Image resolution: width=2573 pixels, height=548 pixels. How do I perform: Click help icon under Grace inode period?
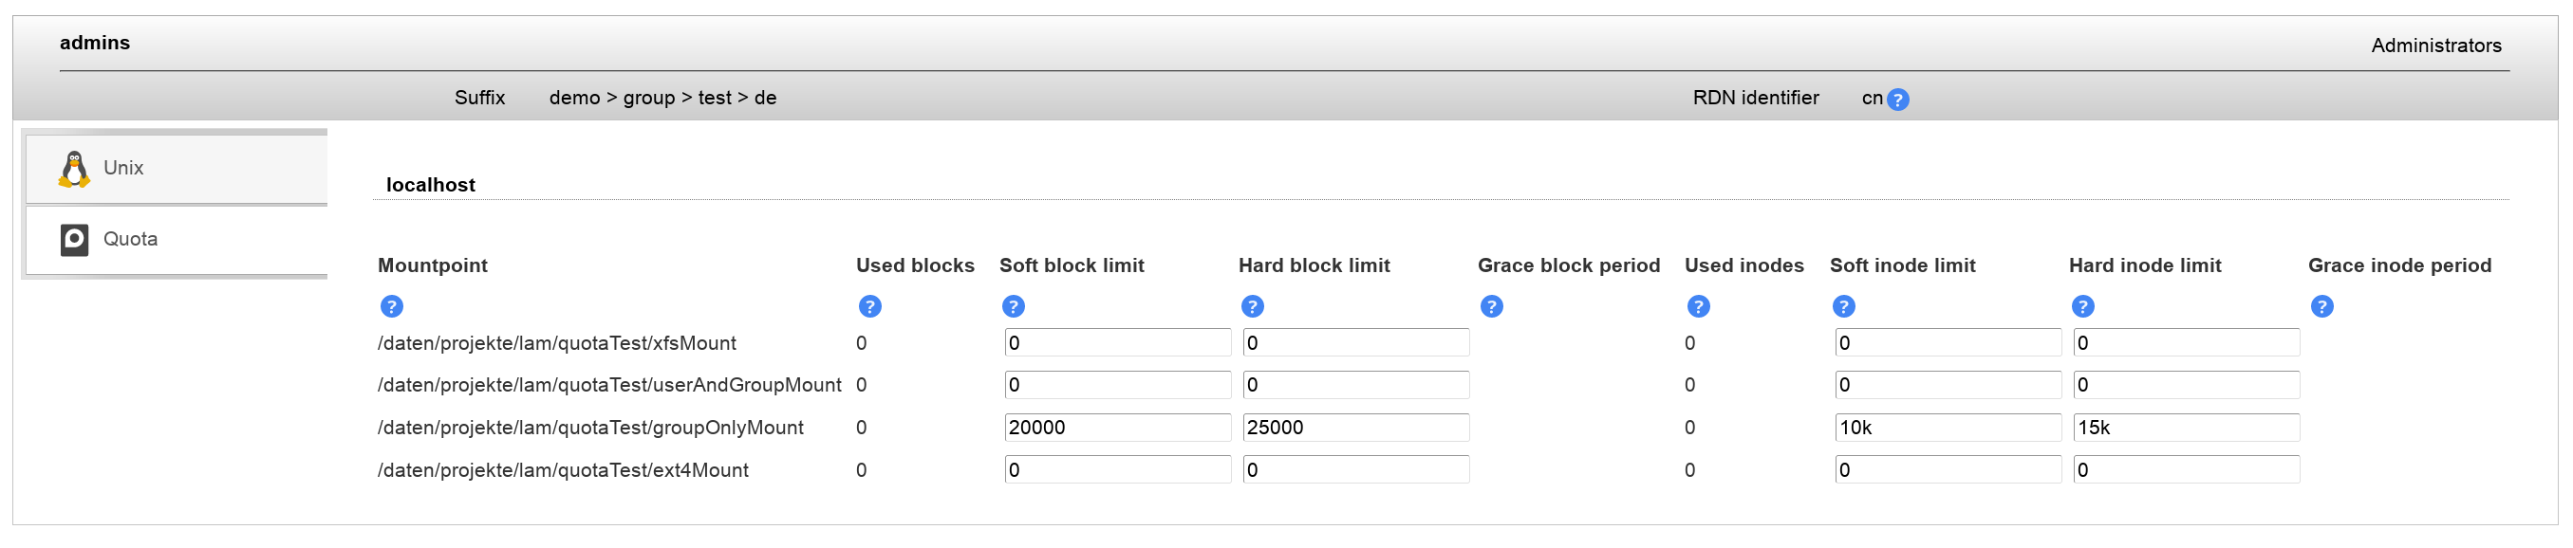point(2321,306)
